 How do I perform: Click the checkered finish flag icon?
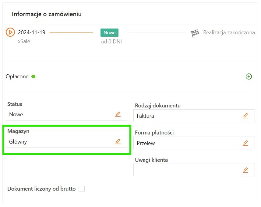point(195,33)
